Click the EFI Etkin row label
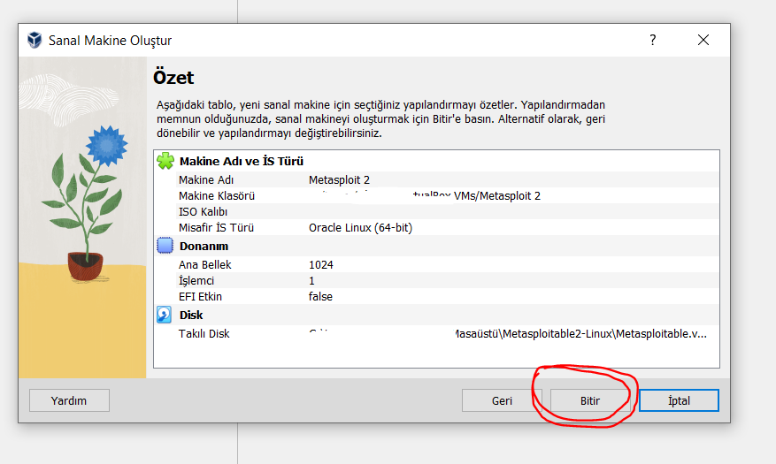Screen dimensions: 776x464 pos(200,296)
